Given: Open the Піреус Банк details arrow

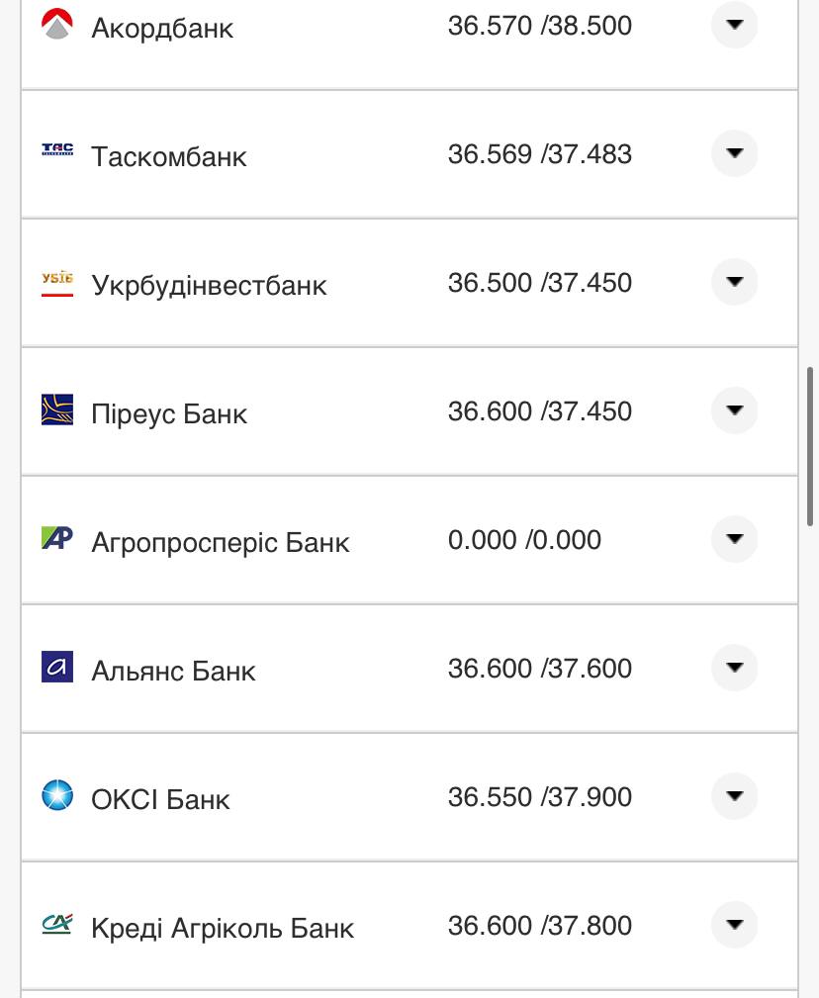Looking at the screenshot, I should [734, 410].
